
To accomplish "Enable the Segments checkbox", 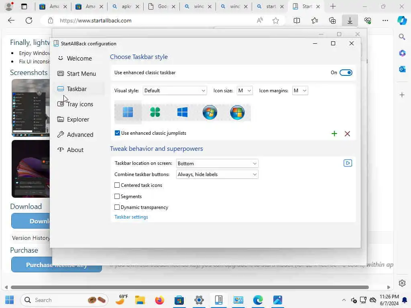I will [x=117, y=196].
